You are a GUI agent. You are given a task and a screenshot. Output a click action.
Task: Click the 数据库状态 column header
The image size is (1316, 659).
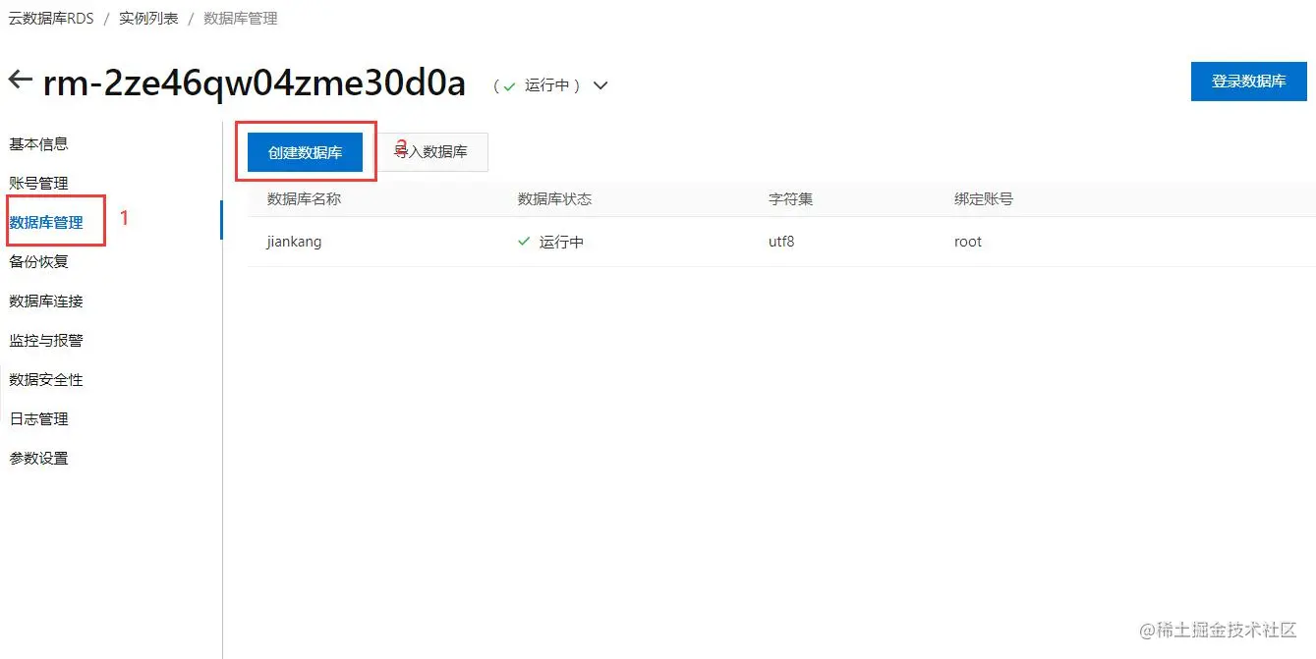[554, 199]
